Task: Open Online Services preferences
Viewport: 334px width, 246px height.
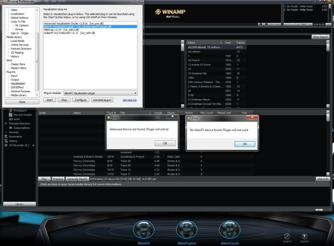Action: coord(20,45)
